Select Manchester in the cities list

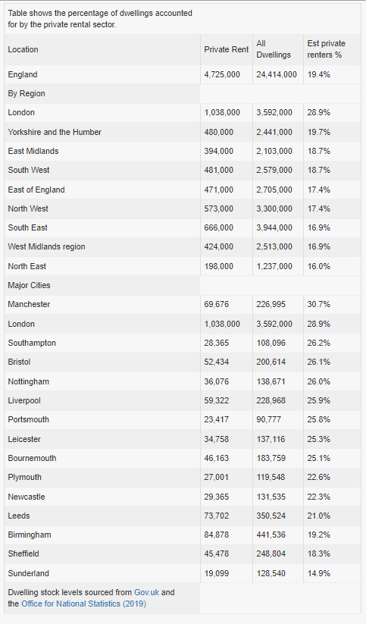(x=29, y=304)
